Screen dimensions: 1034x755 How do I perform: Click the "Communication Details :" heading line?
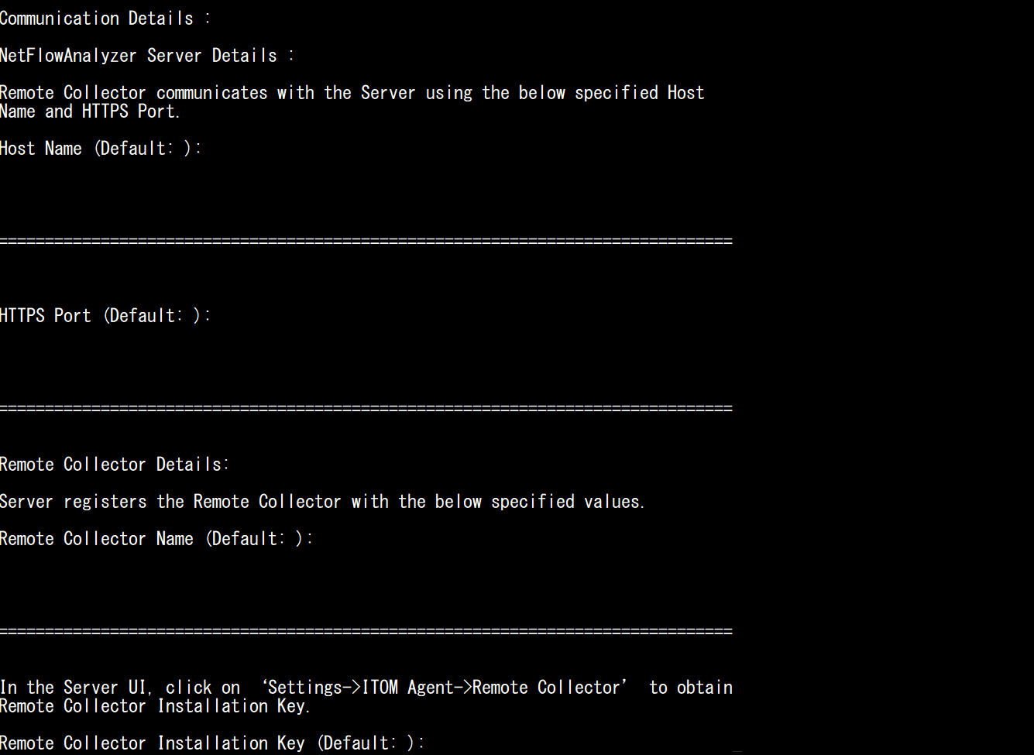click(x=105, y=19)
